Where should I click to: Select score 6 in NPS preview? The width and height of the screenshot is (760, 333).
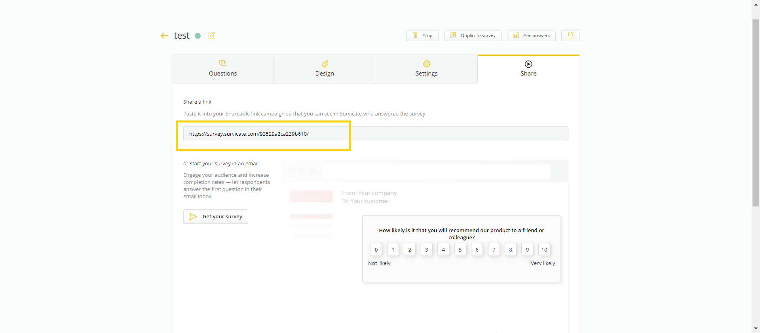(x=477, y=250)
